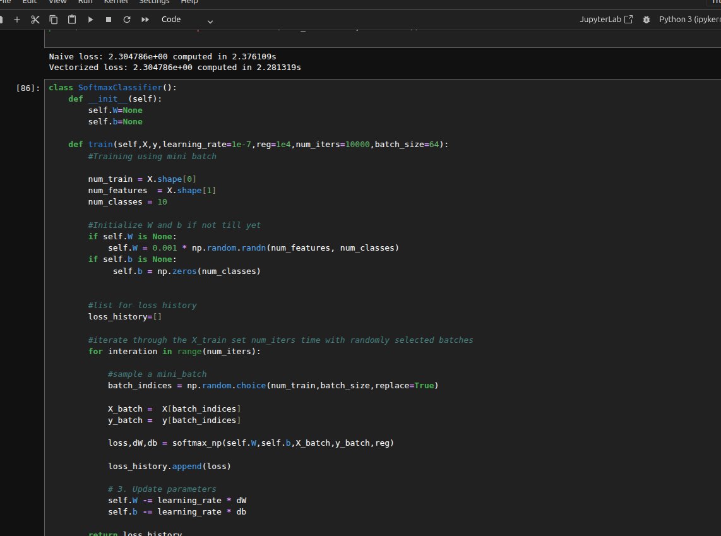The width and height of the screenshot is (721, 536).
Task: Run the selected cell with play icon
Action: (90, 20)
